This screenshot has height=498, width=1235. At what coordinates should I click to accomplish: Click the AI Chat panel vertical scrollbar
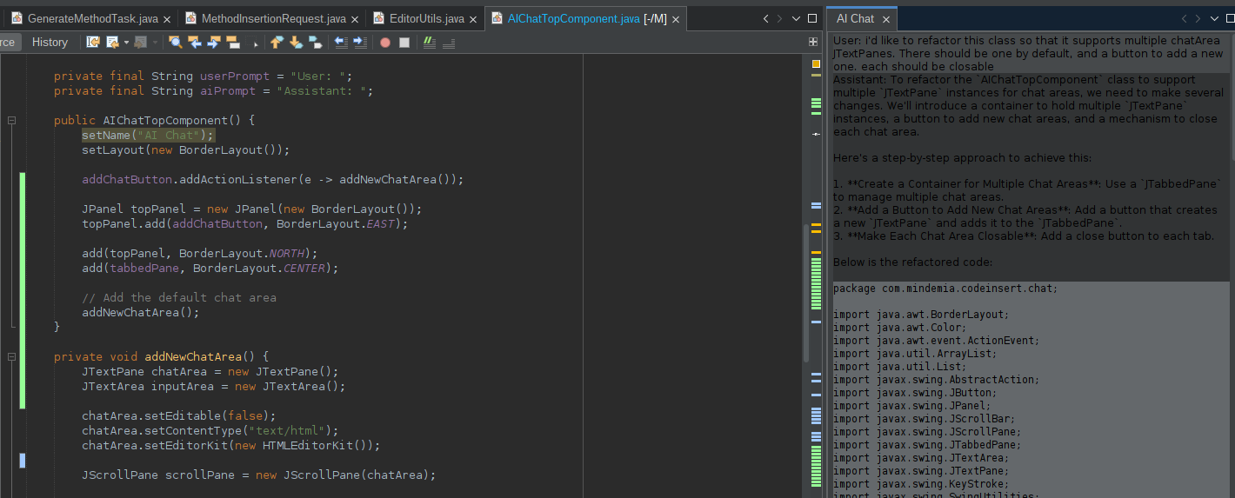pyautogui.click(x=1232, y=96)
